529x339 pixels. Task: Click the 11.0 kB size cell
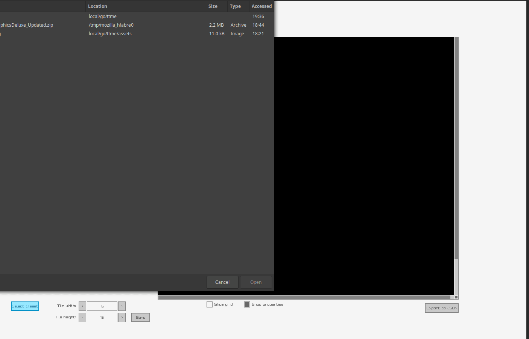tap(217, 34)
